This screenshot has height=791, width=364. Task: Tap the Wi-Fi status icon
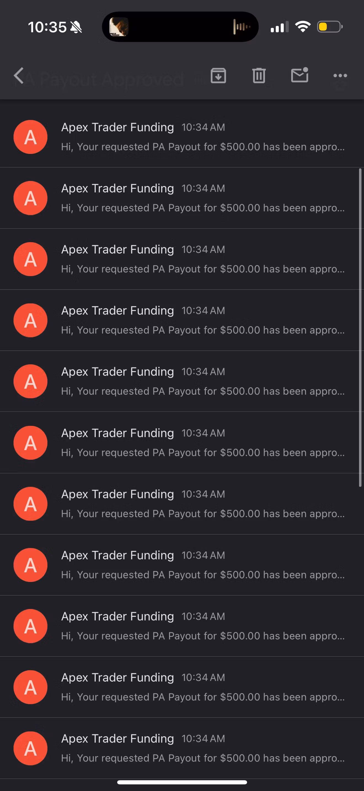[x=303, y=27]
